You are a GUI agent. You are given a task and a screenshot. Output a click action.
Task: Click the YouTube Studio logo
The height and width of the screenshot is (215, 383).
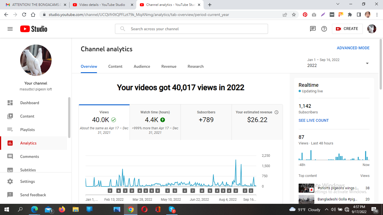(x=34, y=29)
